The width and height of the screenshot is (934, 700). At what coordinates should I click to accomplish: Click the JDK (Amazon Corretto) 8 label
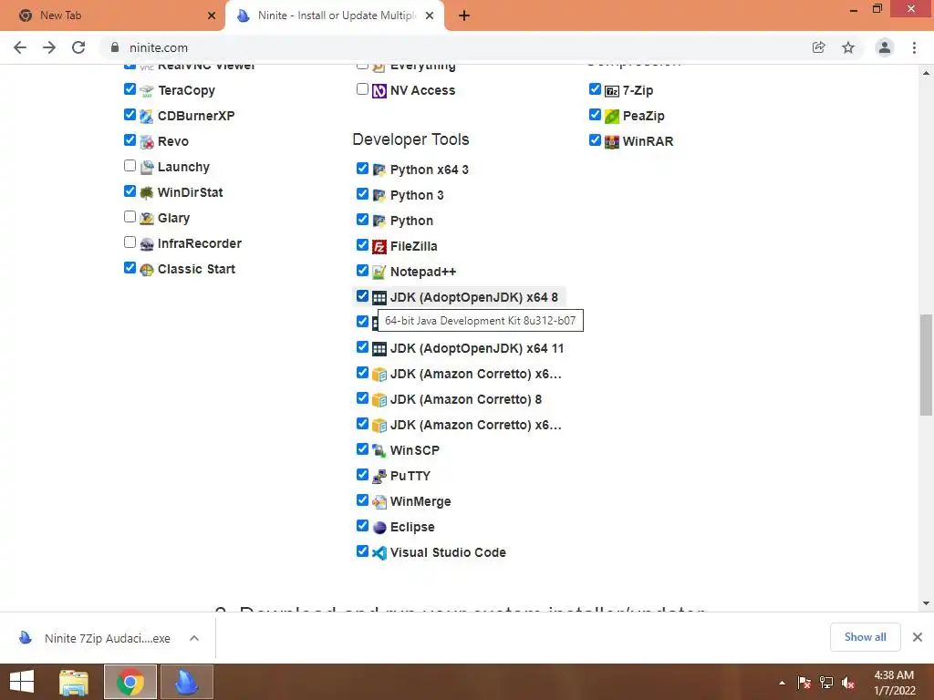click(x=466, y=400)
